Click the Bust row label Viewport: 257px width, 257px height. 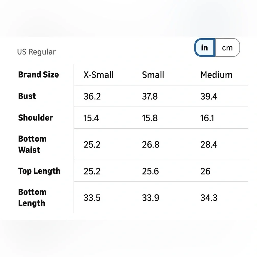(x=27, y=96)
